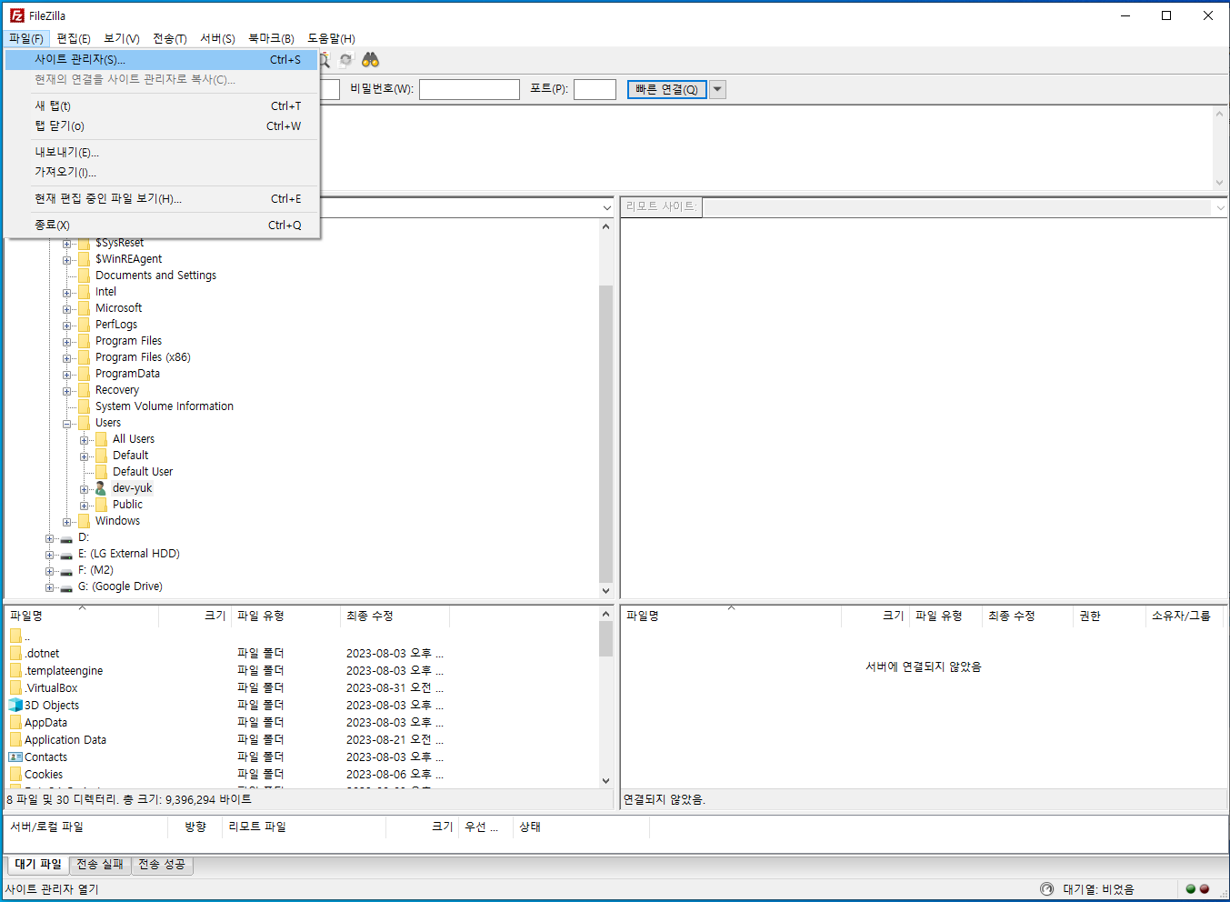Click the green activity indicator light

tap(1191, 889)
